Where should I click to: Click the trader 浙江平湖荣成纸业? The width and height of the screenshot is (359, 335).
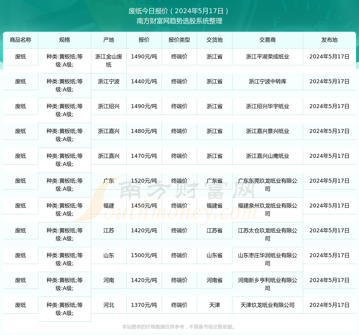(267, 57)
